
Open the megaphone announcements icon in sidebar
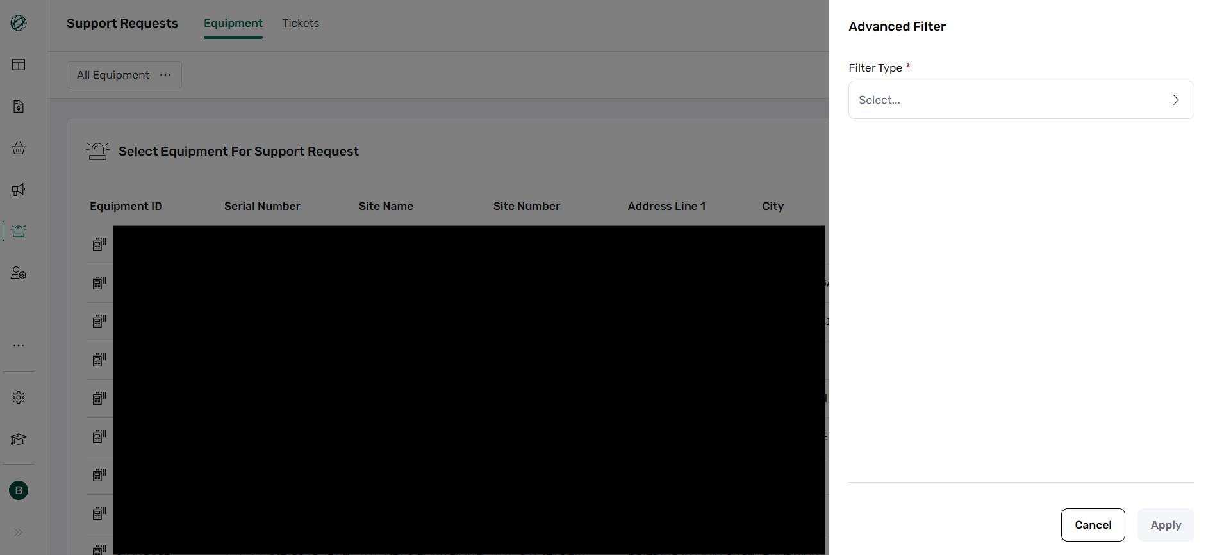pos(19,189)
